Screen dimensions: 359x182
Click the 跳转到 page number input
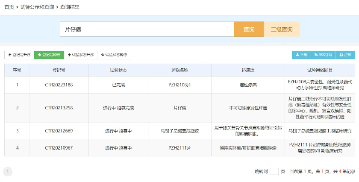[274, 172]
